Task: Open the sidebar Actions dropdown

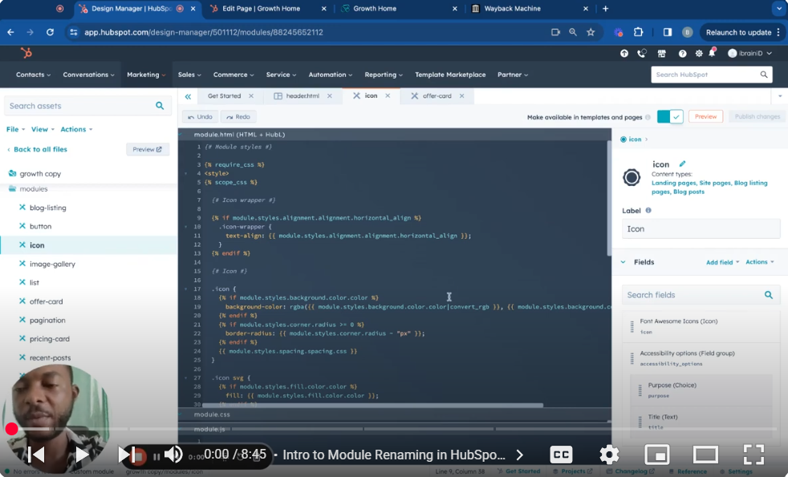Action: [76, 129]
